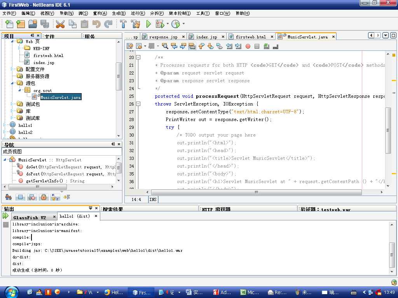Image resolution: width=398 pixels, height=298 pixels.
Task: Open the 工具(T) menu
Action: 203,13
